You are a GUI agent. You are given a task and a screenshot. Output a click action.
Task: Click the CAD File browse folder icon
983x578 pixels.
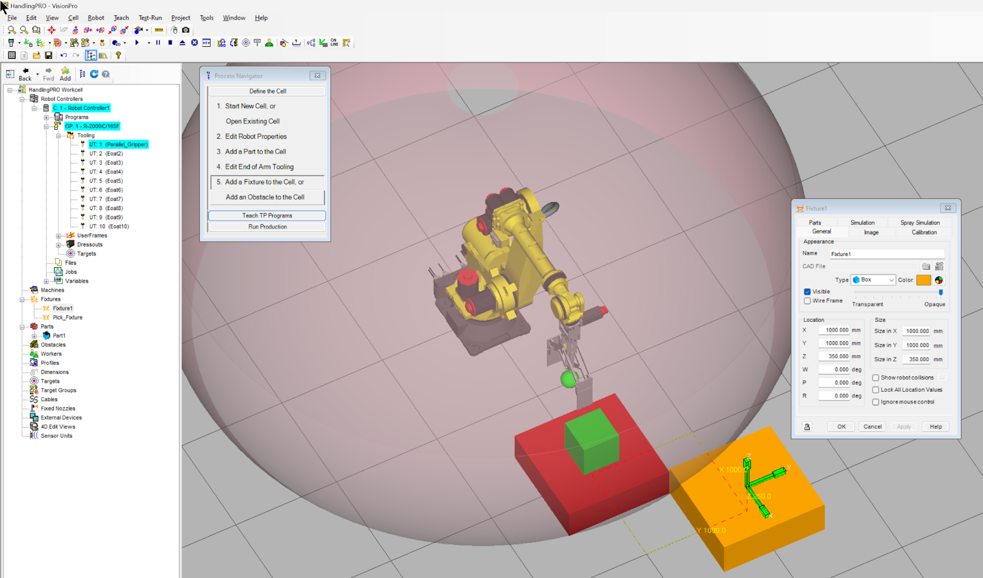pyautogui.click(x=926, y=266)
